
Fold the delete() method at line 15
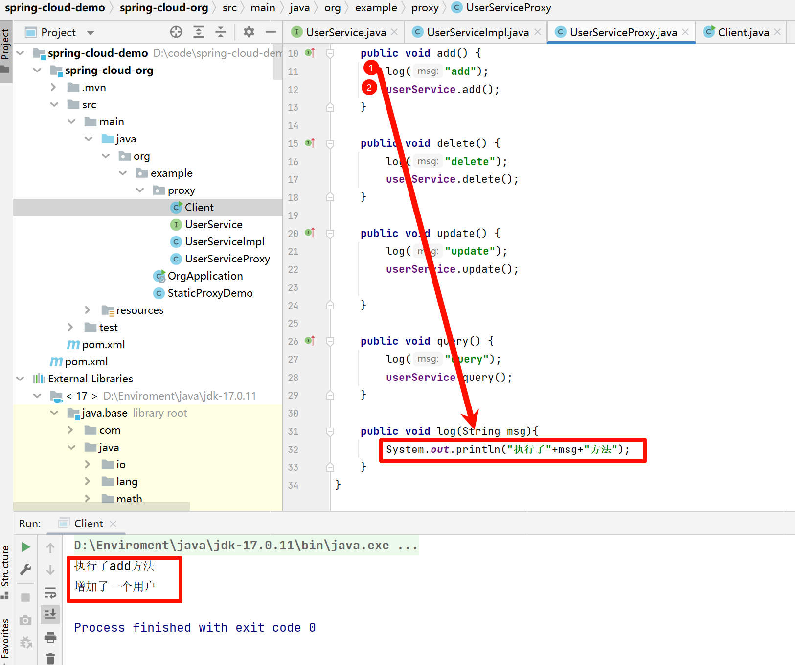click(330, 143)
